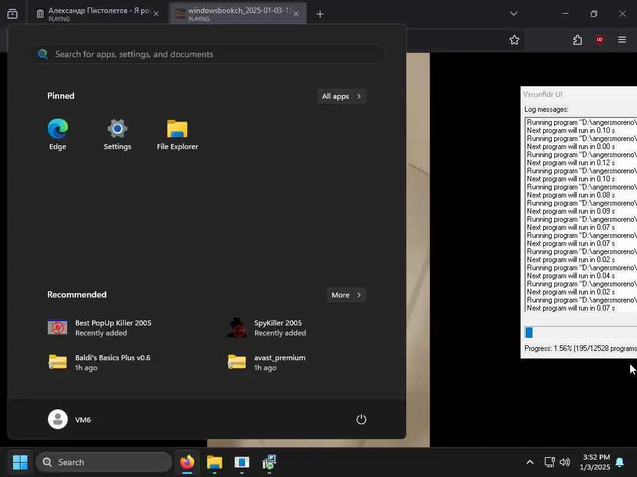This screenshot has width=637, height=477.
Task: Click the More recommended button
Action: (x=346, y=295)
